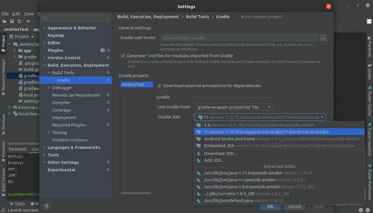The width and height of the screenshot is (373, 213).
Task: Click the Open folder toolbar icon
Action: (x=5, y=21)
